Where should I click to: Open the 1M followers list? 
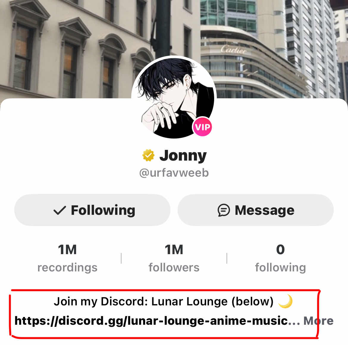pyautogui.click(x=174, y=258)
